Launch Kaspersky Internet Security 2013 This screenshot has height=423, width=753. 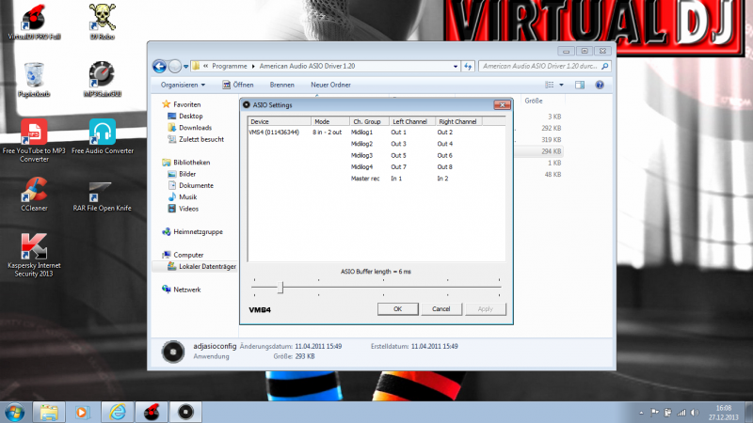click(x=34, y=255)
